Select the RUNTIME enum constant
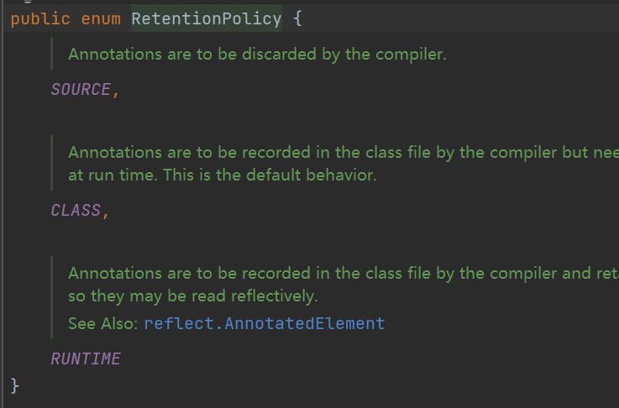Viewport: 619px width, 408px height. click(86, 359)
